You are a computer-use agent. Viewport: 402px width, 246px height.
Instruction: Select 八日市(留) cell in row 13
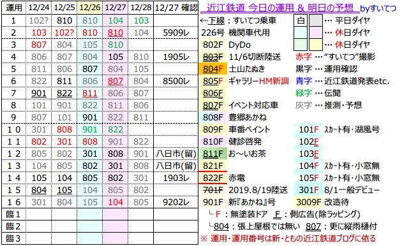tap(176, 166)
